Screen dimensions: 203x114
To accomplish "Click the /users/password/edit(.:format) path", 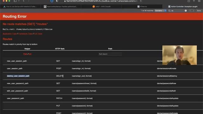I will coord(84,91).
